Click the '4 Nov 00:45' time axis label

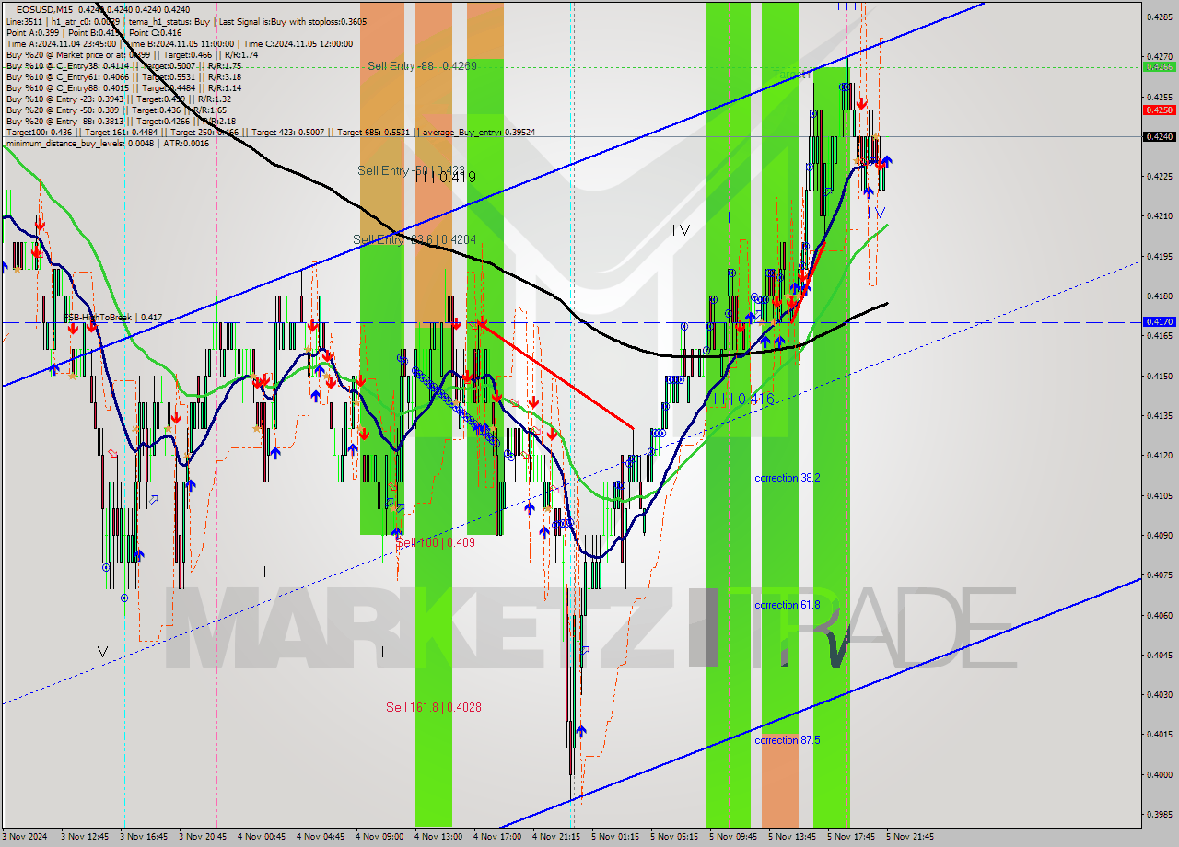tap(262, 837)
